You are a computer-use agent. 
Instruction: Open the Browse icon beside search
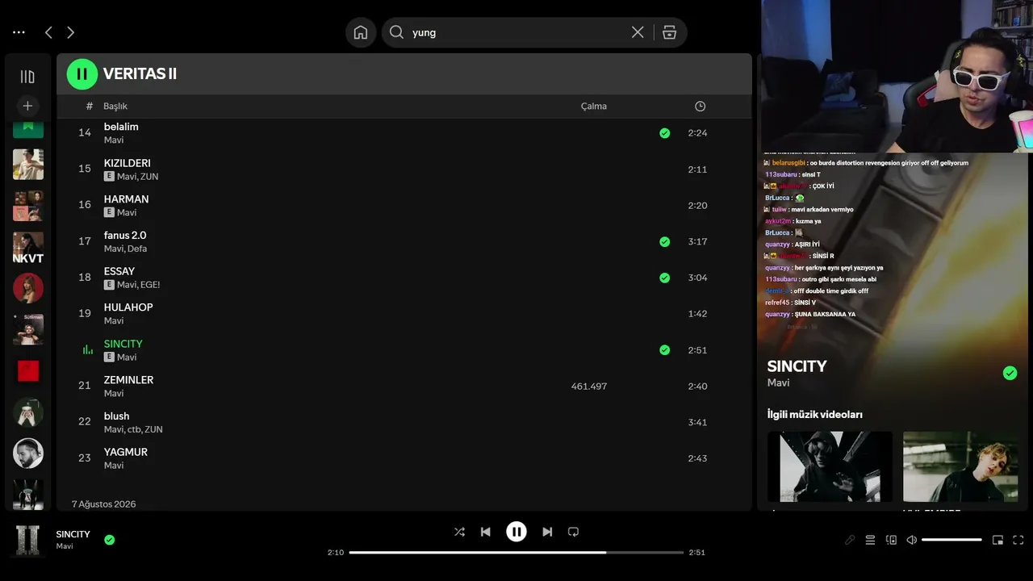[669, 32]
